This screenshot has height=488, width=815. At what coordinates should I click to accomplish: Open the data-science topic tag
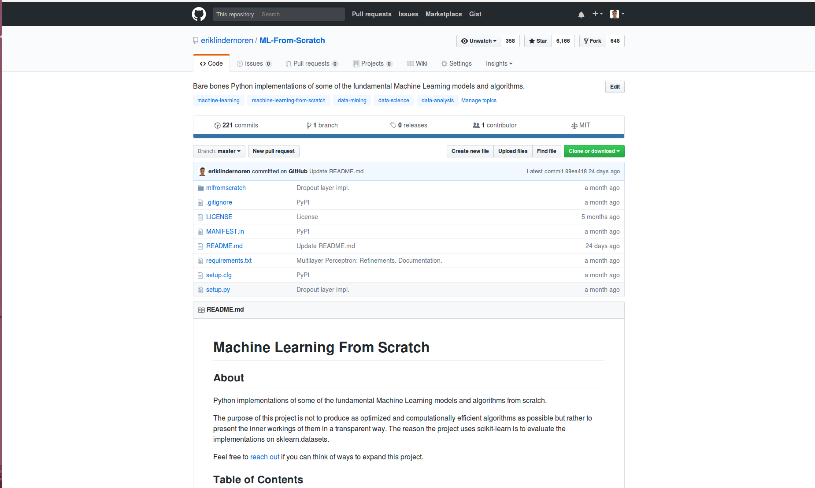pyautogui.click(x=393, y=101)
